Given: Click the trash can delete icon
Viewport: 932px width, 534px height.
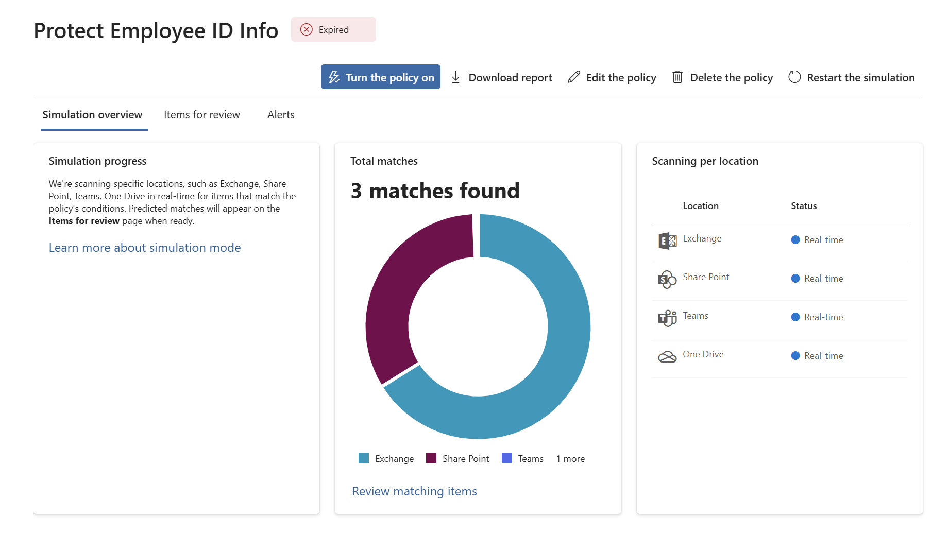Looking at the screenshot, I should (677, 77).
